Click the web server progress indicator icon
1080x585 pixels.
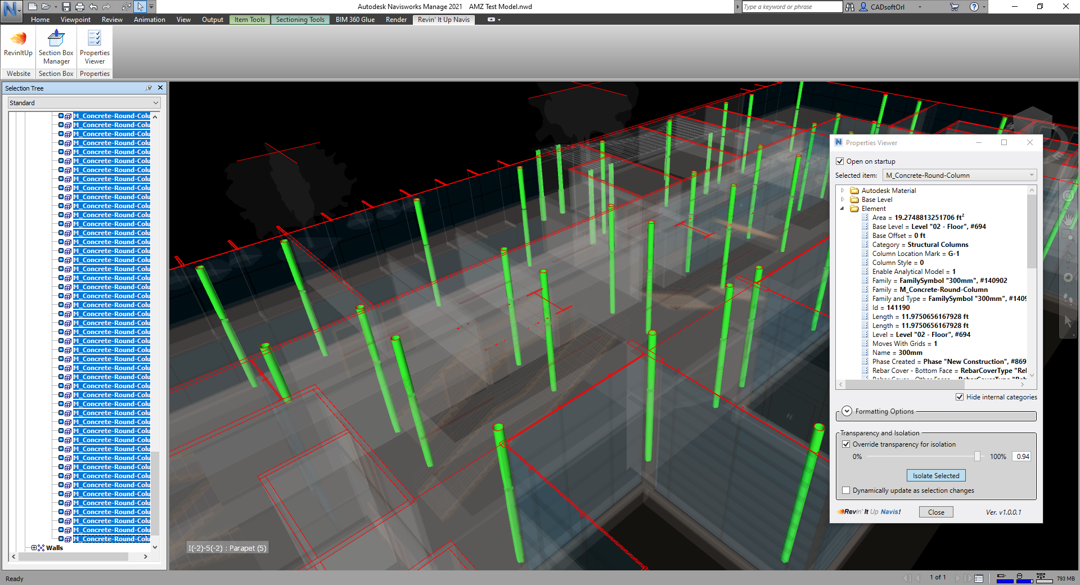point(1045,578)
